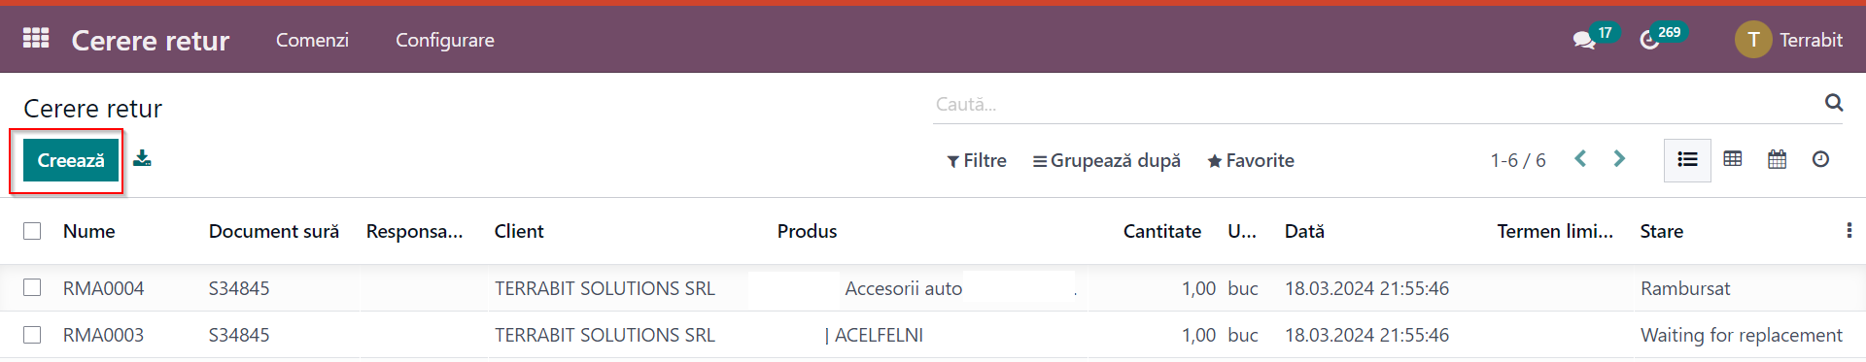Viewport: 1866px width, 362px height.
Task: Switch to list view icon
Action: click(1687, 159)
